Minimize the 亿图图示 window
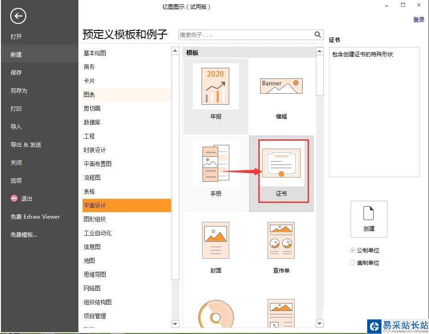The width and height of the screenshot is (429, 334). (387, 6)
